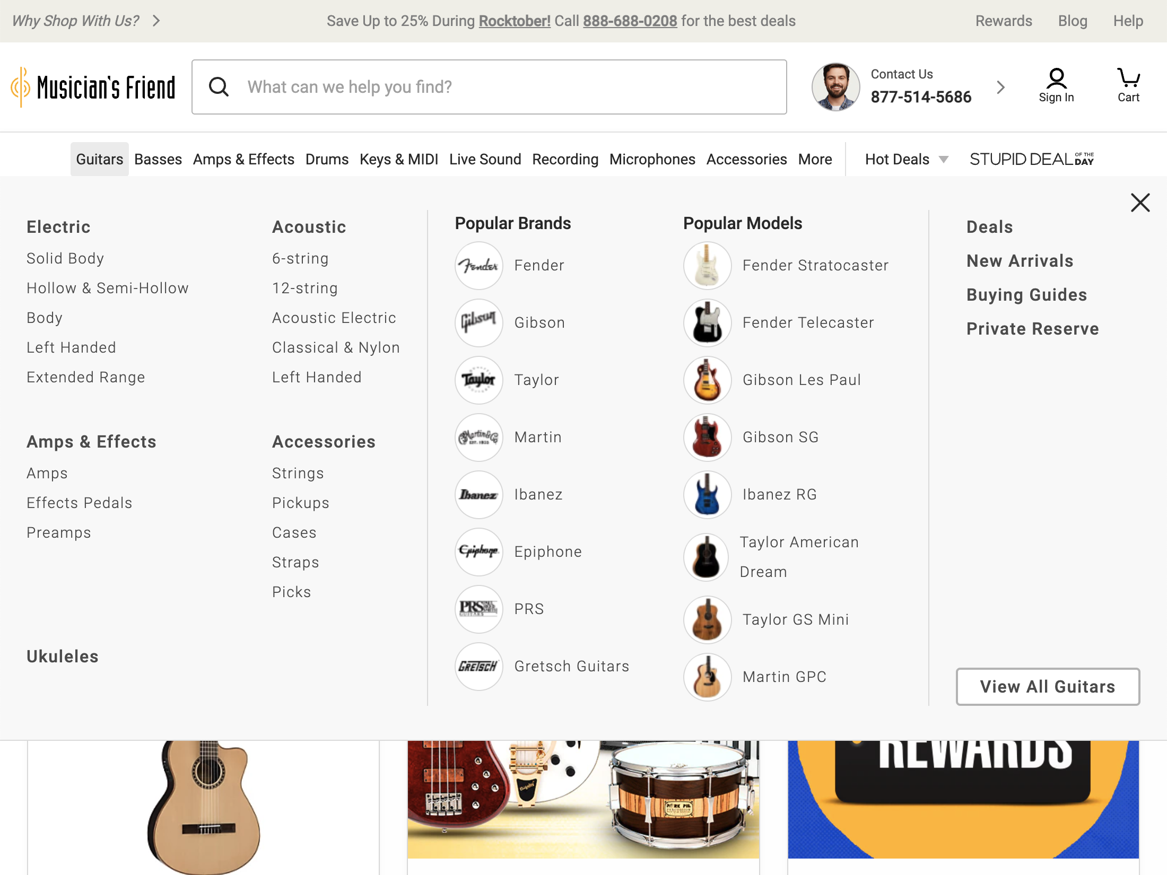Click the View All Guitars button
Screen dimensions: 1167x875
1047,686
